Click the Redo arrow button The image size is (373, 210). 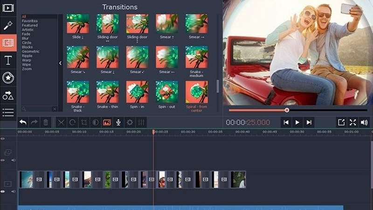[x=34, y=122]
